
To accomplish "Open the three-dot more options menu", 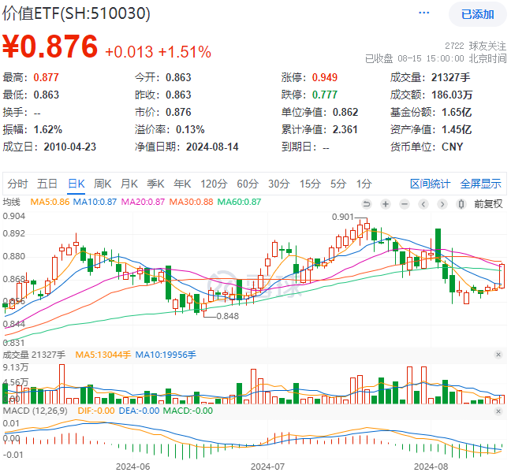I will [x=425, y=13].
